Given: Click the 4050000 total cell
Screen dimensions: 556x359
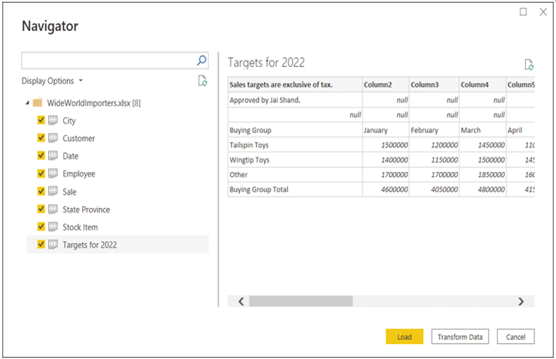Looking at the screenshot, I should pyautogui.click(x=434, y=189).
